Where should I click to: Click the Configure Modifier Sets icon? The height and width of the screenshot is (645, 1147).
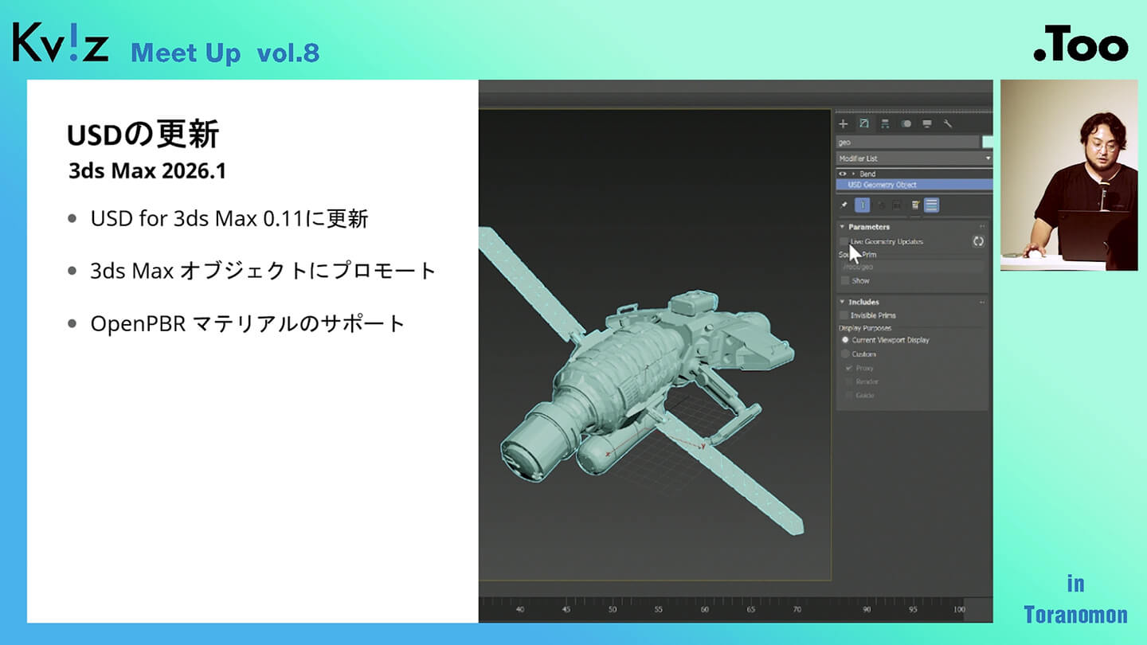[932, 205]
